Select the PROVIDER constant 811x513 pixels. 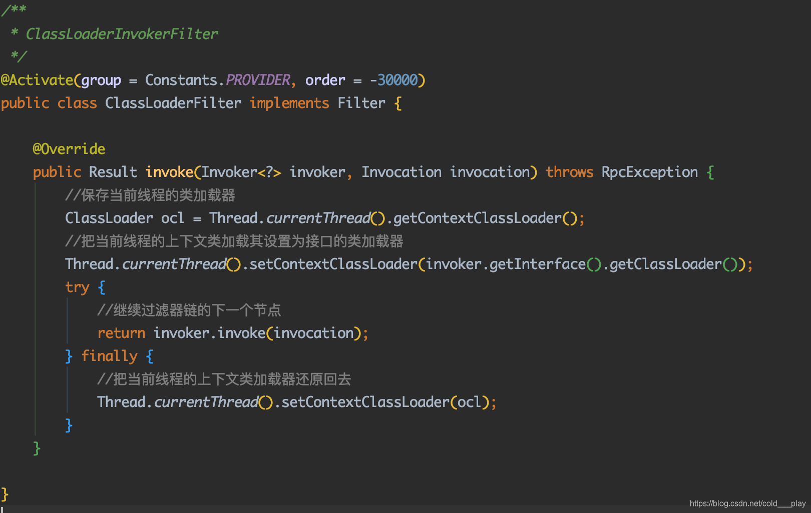click(x=258, y=80)
